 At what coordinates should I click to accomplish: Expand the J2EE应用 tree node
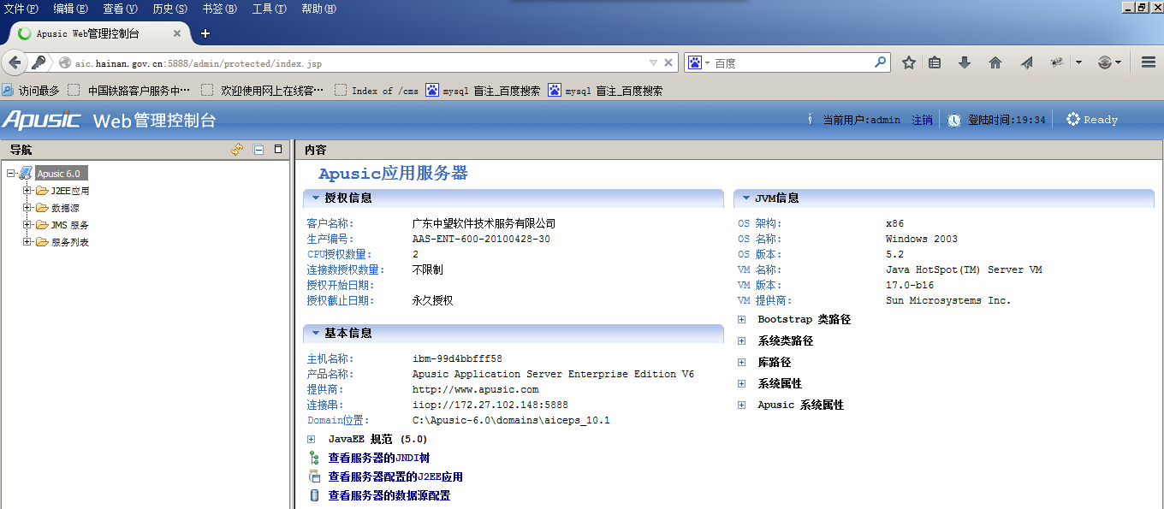point(27,191)
